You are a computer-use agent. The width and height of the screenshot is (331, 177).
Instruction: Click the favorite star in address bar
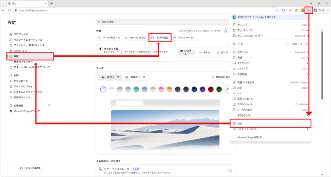277,10
